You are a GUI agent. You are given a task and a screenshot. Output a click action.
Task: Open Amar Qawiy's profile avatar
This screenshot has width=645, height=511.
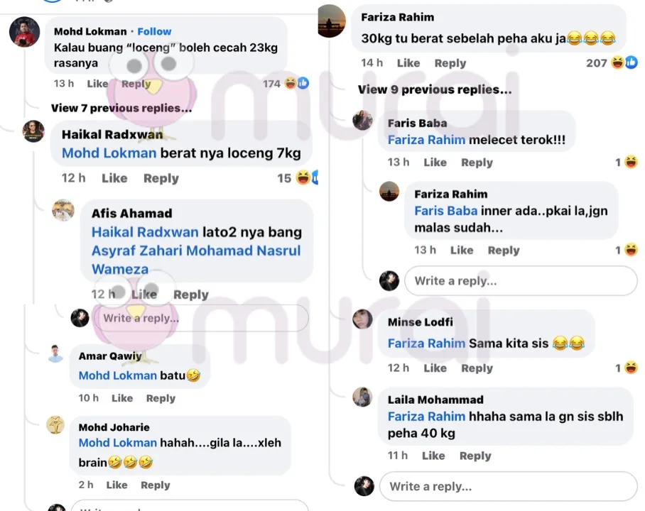(55, 353)
